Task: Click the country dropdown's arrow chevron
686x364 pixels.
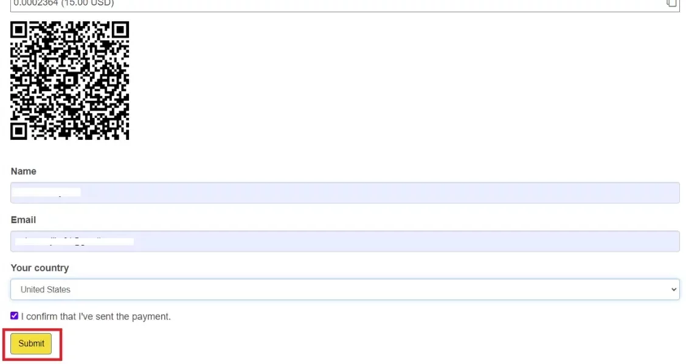Action: 673,290
